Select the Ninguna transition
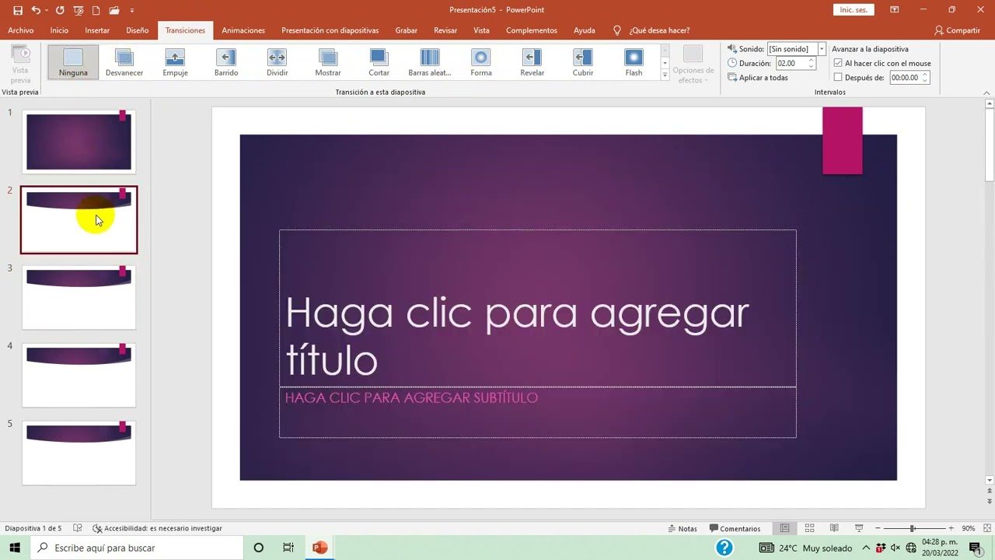This screenshot has width=995, height=560. pyautogui.click(x=73, y=62)
